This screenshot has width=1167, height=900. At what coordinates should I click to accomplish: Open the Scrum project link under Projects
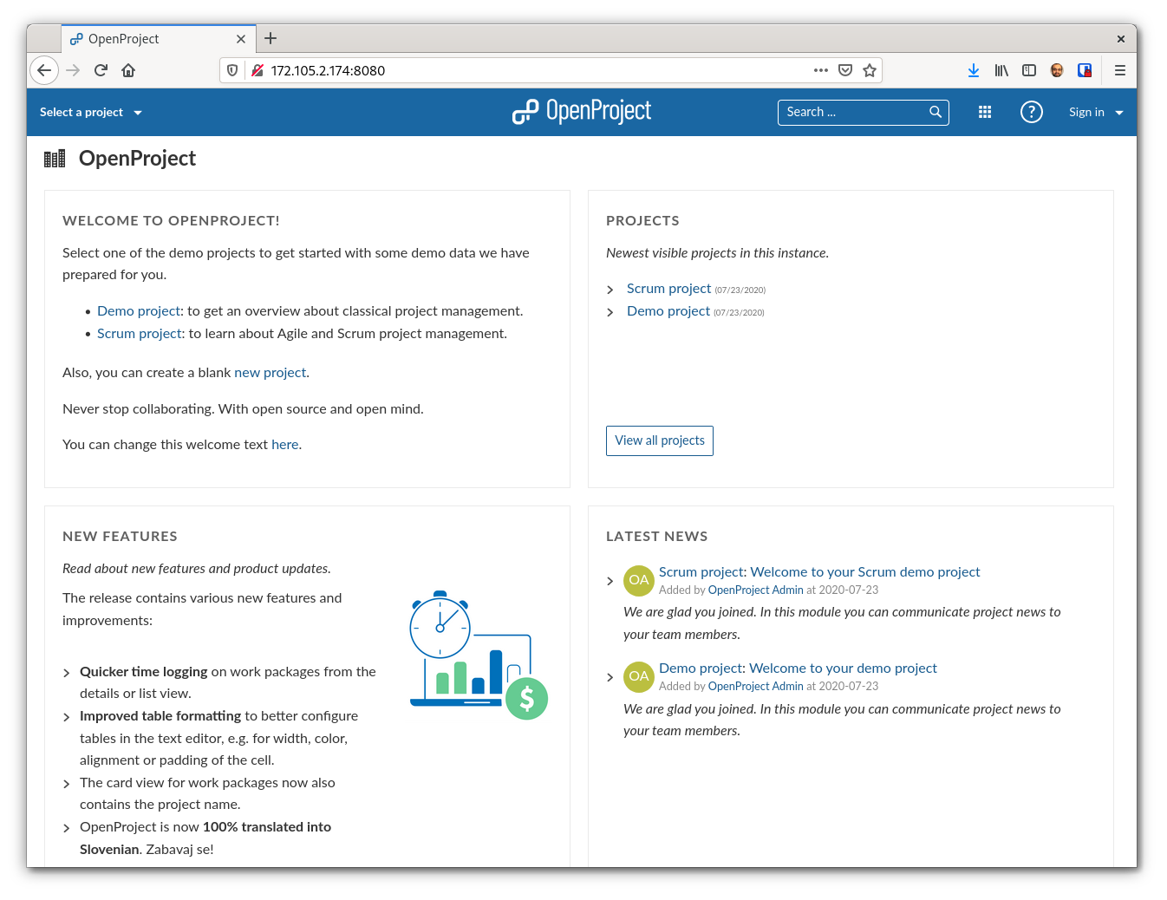[668, 289]
